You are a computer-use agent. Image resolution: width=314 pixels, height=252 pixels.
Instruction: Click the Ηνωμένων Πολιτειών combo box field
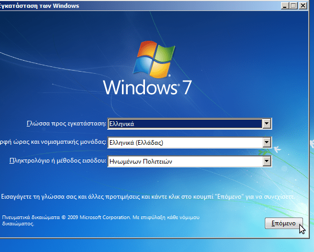tap(189, 161)
